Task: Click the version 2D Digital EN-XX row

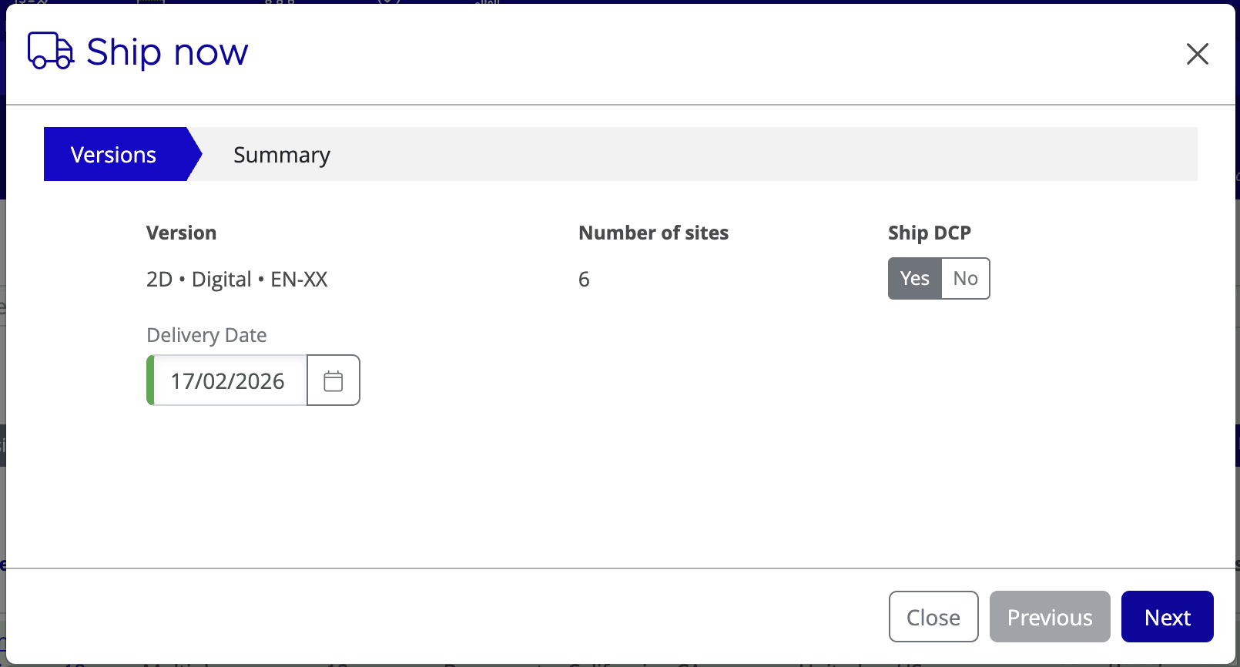Action: tap(236, 279)
